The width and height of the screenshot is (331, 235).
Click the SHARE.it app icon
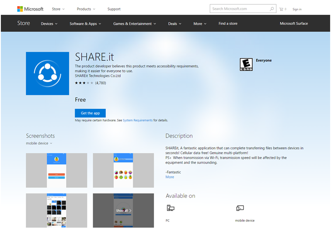(x=48, y=73)
